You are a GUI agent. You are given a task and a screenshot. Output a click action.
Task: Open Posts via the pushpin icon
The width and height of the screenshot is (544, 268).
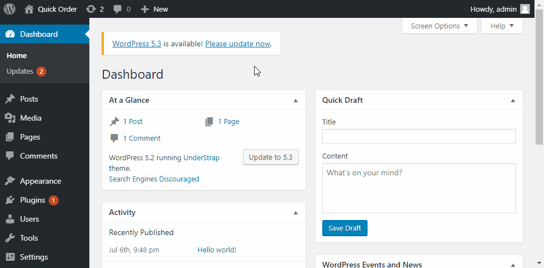click(10, 99)
